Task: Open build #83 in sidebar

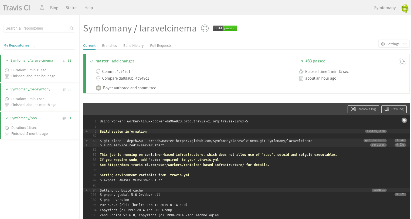Action: click(67, 61)
